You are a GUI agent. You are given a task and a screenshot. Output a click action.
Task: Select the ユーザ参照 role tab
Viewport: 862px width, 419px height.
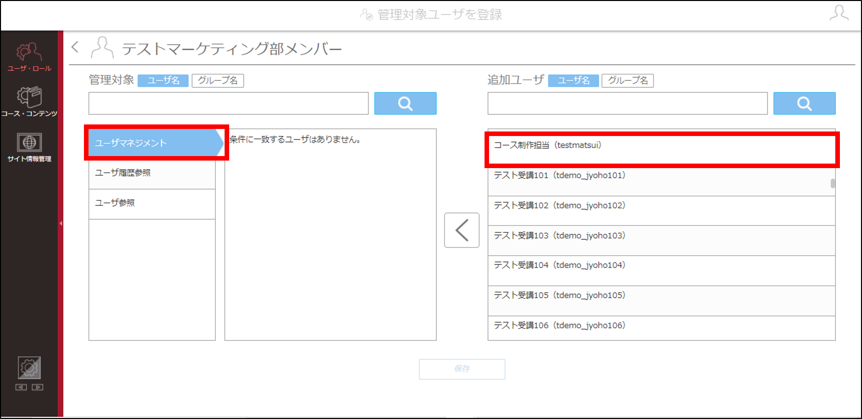point(152,204)
